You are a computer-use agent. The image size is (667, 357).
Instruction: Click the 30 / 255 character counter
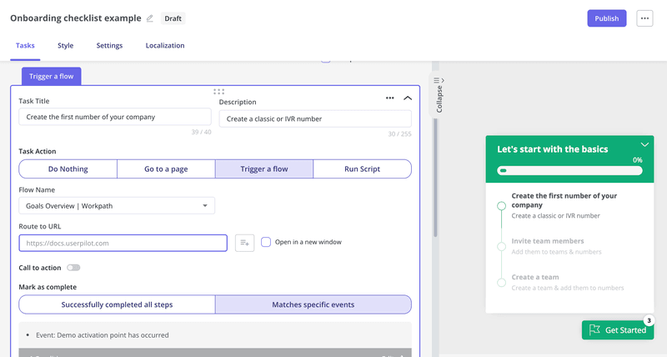tap(399, 133)
